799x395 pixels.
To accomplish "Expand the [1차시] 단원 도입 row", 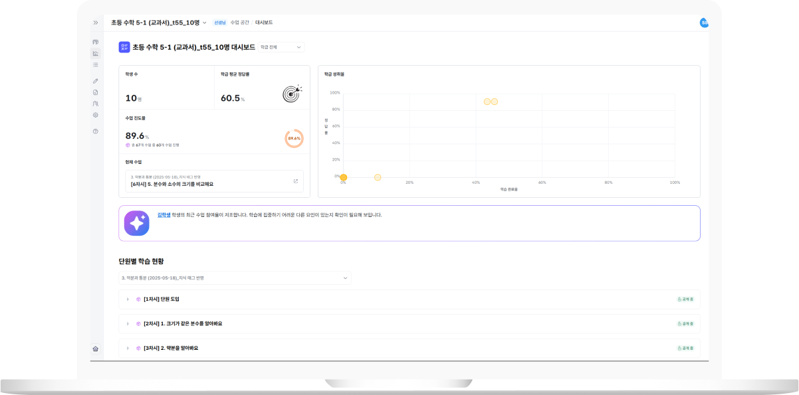I will 128,299.
